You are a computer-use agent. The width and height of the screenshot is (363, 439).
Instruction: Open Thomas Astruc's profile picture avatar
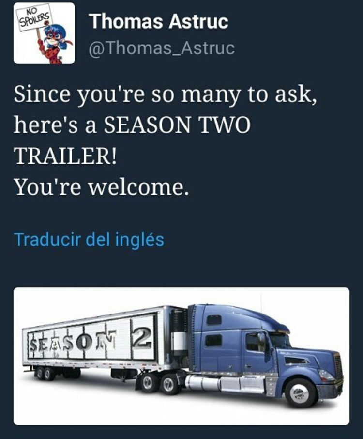pos(44,33)
